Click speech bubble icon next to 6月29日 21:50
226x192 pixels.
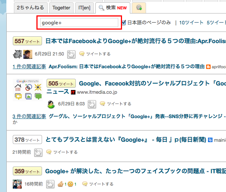tap(82, 54)
